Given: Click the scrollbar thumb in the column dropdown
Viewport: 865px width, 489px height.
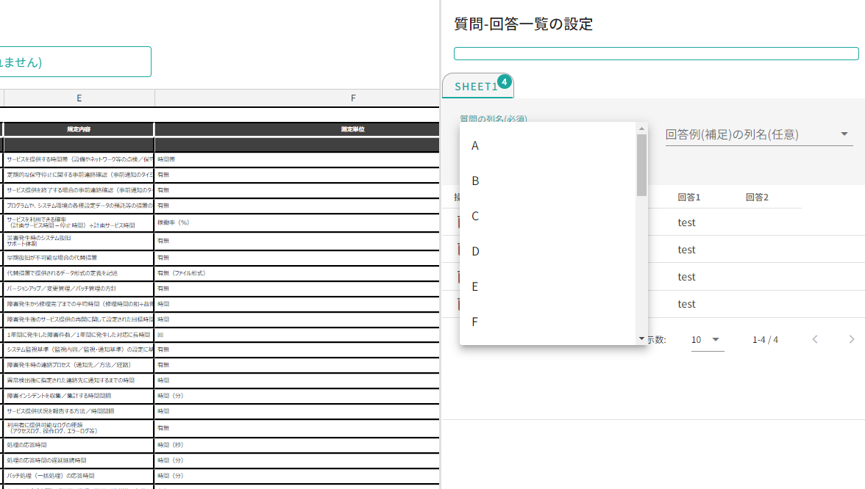Looking at the screenshot, I should pyautogui.click(x=641, y=165).
